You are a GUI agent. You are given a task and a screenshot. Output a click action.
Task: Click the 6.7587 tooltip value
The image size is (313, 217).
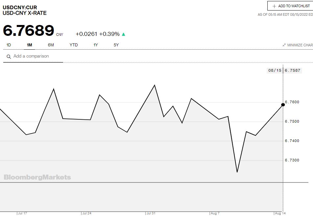click(292, 70)
